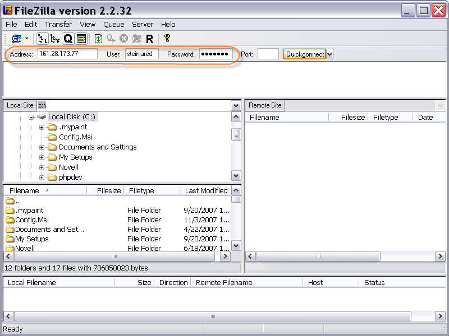This screenshot has width=449, height=336.
Task: Toggle the transfer queue panel with Q icon
Action: 67,39
